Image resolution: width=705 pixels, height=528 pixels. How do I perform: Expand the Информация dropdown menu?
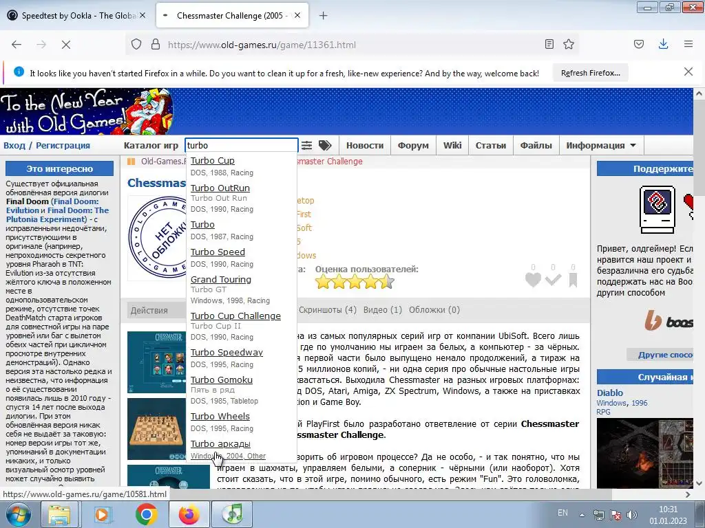(600, 146)
